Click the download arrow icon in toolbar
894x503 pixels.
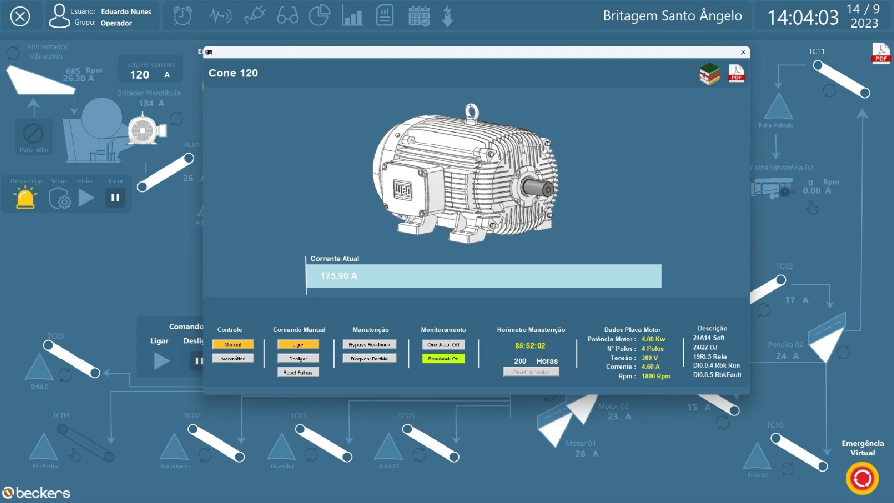pos(447,16)
